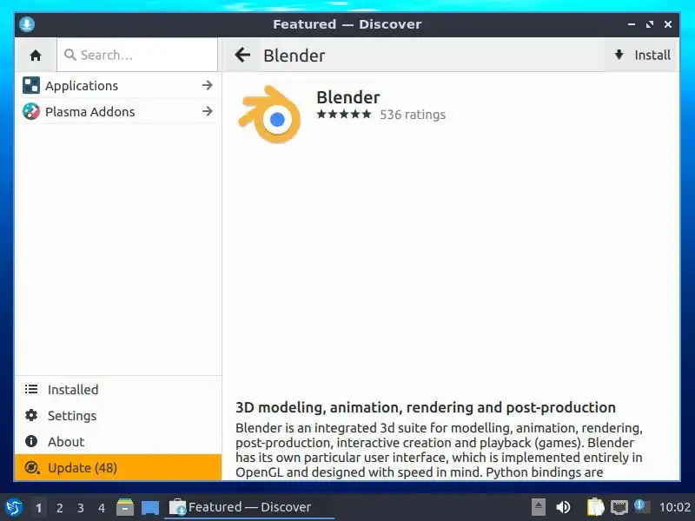Expand Applications with its arrow

pyautogui.click(x=207, y=85)
